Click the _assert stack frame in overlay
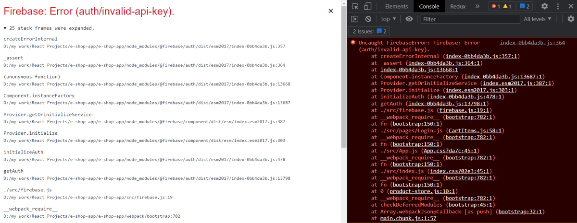Screen dimensions: 577x223 point(13,58)
